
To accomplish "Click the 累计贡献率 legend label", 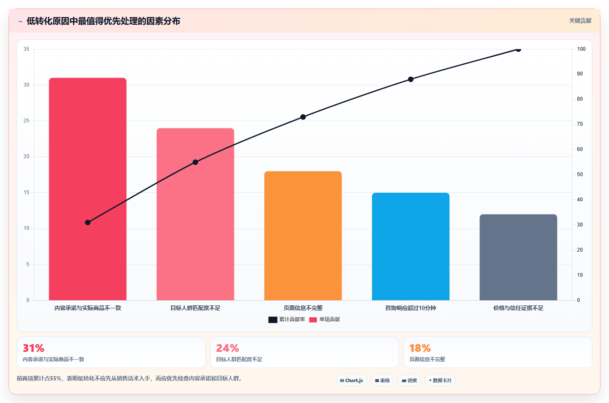I will click(x=292, y=319).
